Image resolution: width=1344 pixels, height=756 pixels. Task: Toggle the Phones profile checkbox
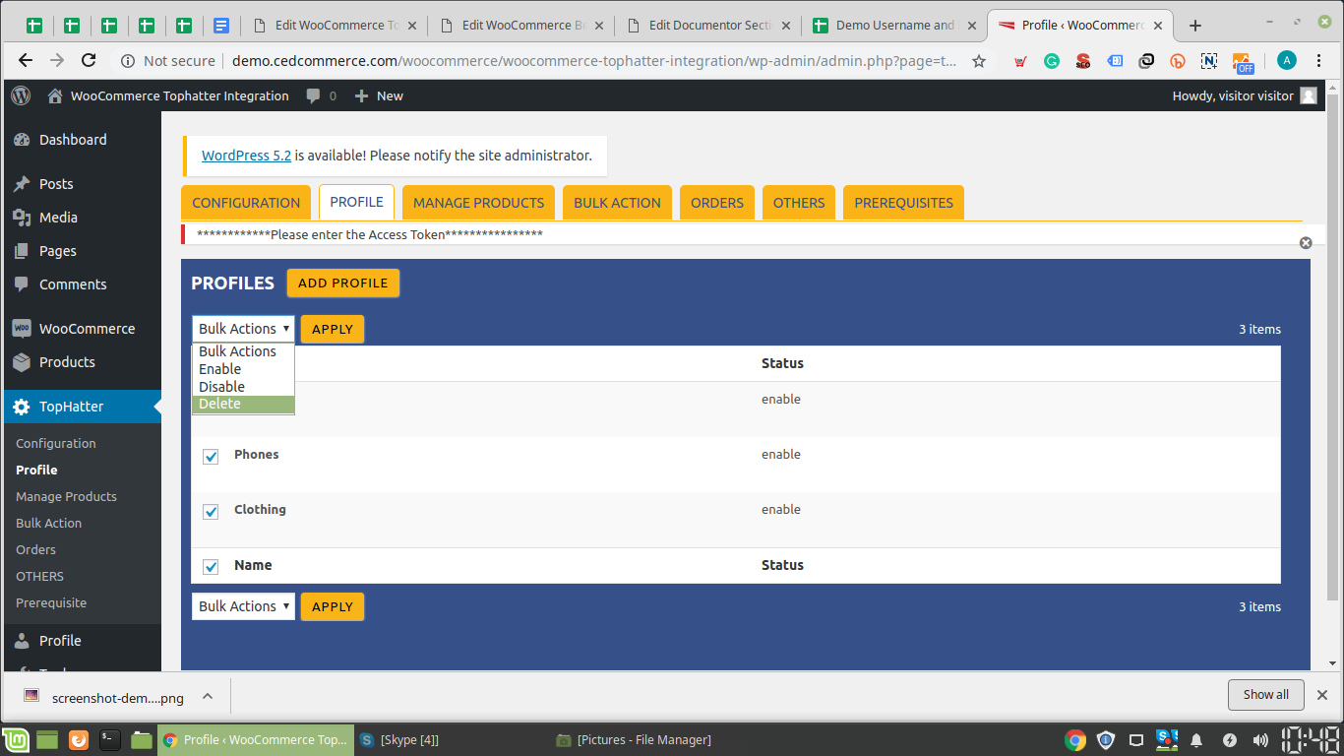211,457
